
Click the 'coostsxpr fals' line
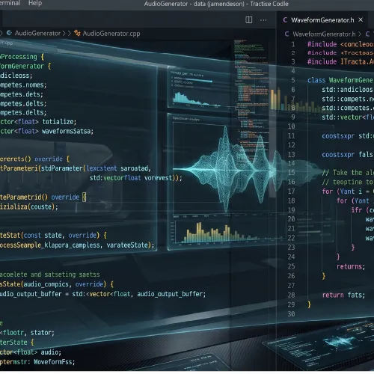[x=348, y=155]
